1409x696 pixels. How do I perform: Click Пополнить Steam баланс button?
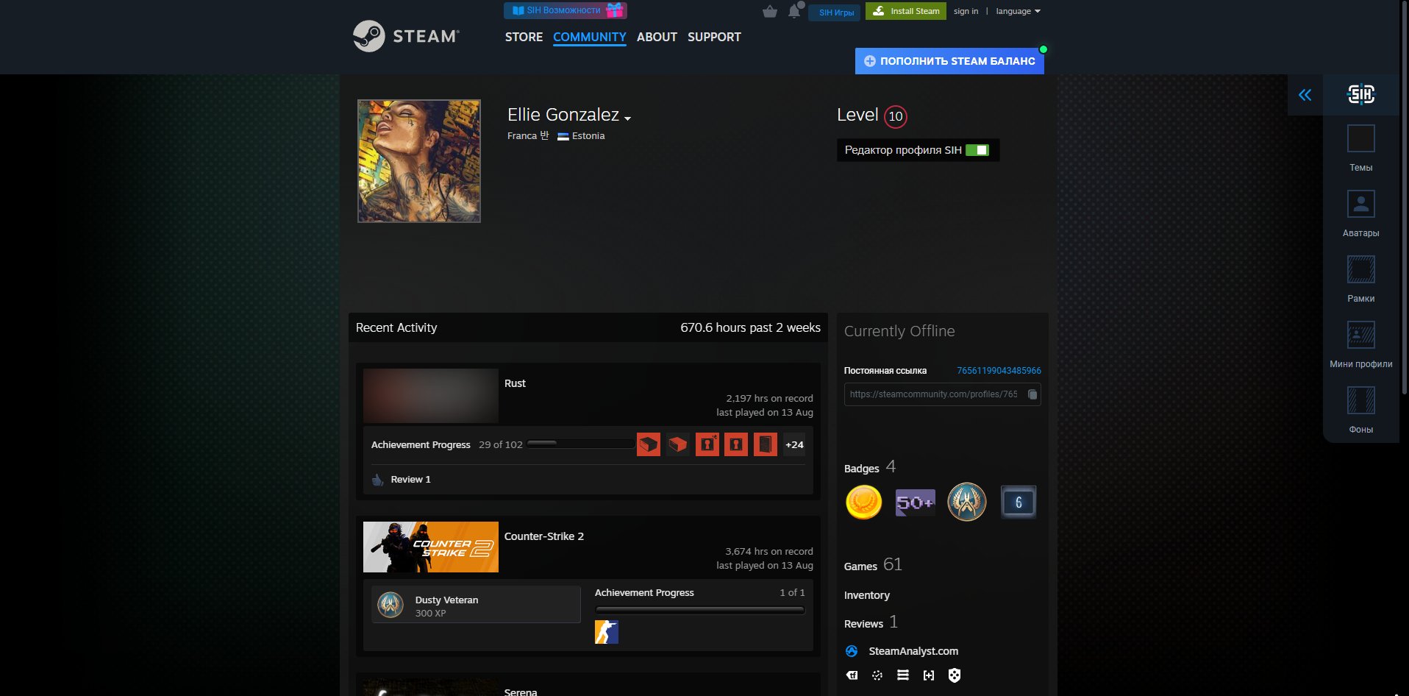[949, 61]
